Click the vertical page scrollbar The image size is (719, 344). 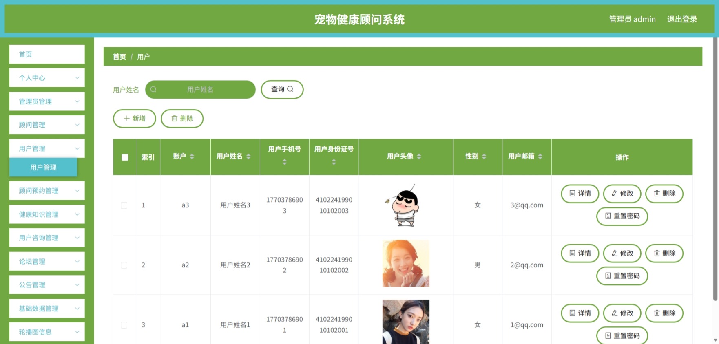coord(715,169)
